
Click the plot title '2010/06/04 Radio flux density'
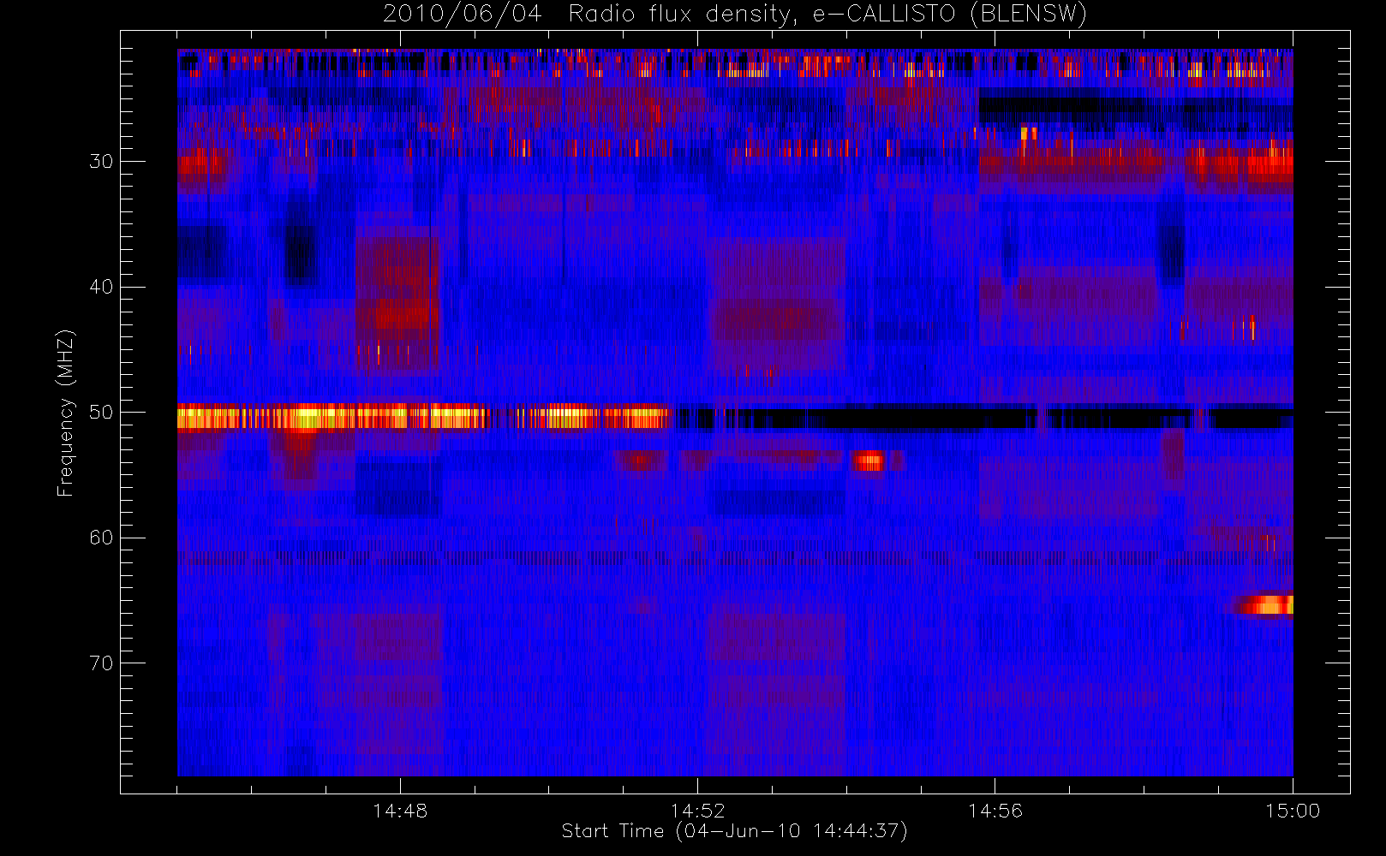[735, 15]
